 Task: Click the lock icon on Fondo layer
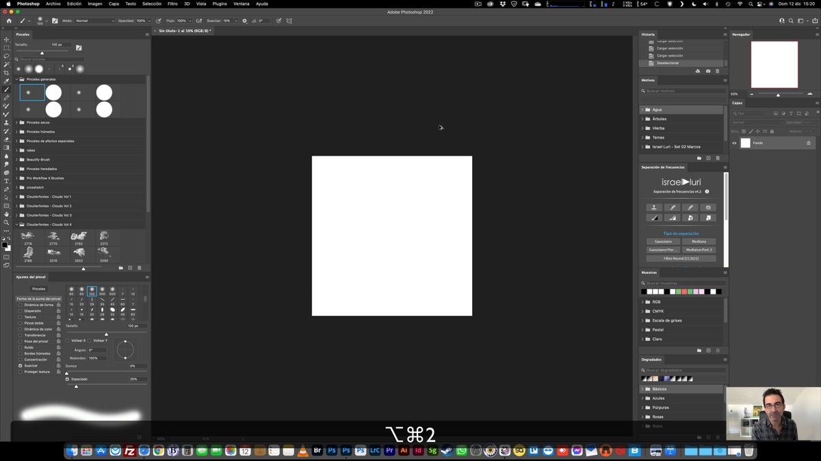pos(808,143)
